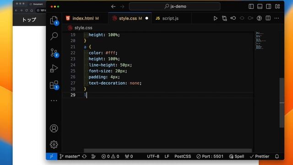Open the Source Control view
This screenshot has width=293, height=165.
click(x=54, y=53)
